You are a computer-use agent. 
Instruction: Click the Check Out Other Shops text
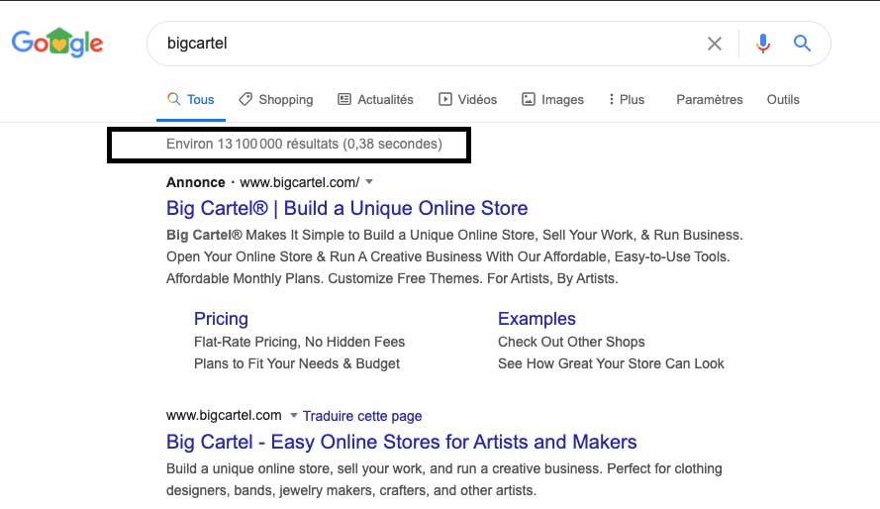pyautogui.click(x=571, y=342)
